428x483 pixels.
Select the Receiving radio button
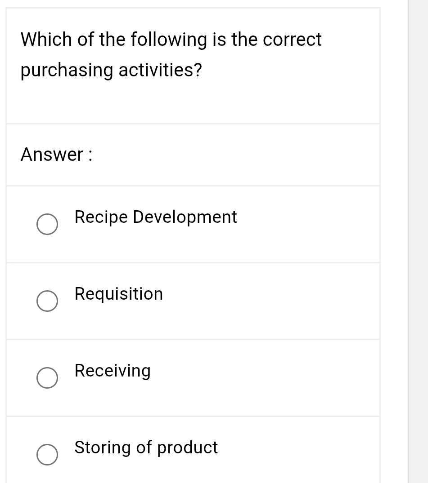pos(47,378)
